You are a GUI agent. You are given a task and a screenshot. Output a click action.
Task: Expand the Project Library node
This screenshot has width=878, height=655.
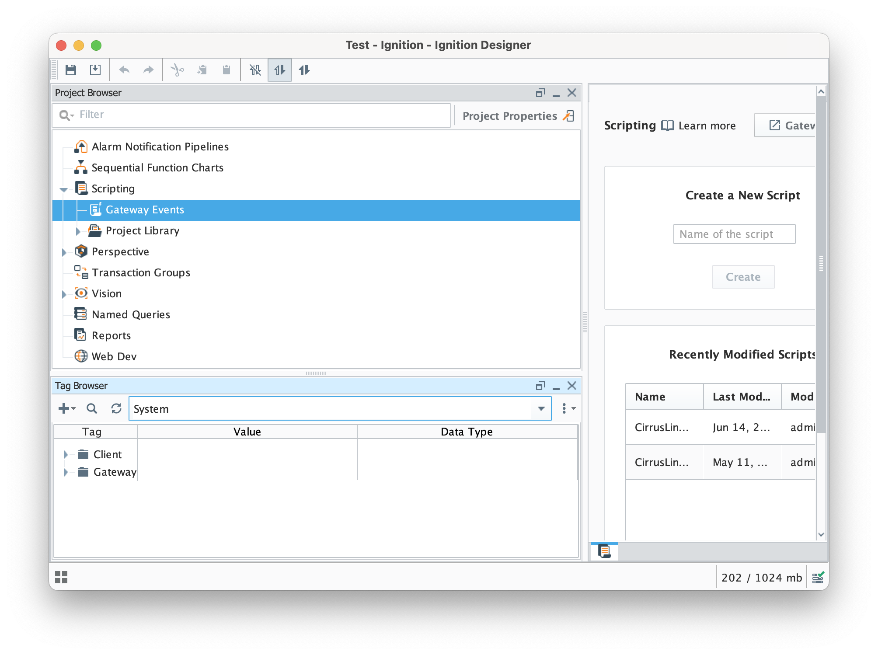pyautogui.click(x=78, y=231)
